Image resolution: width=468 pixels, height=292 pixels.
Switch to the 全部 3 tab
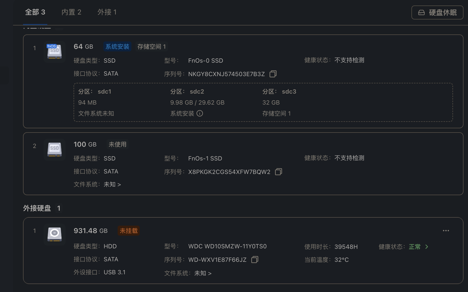[x=35, y=12]
